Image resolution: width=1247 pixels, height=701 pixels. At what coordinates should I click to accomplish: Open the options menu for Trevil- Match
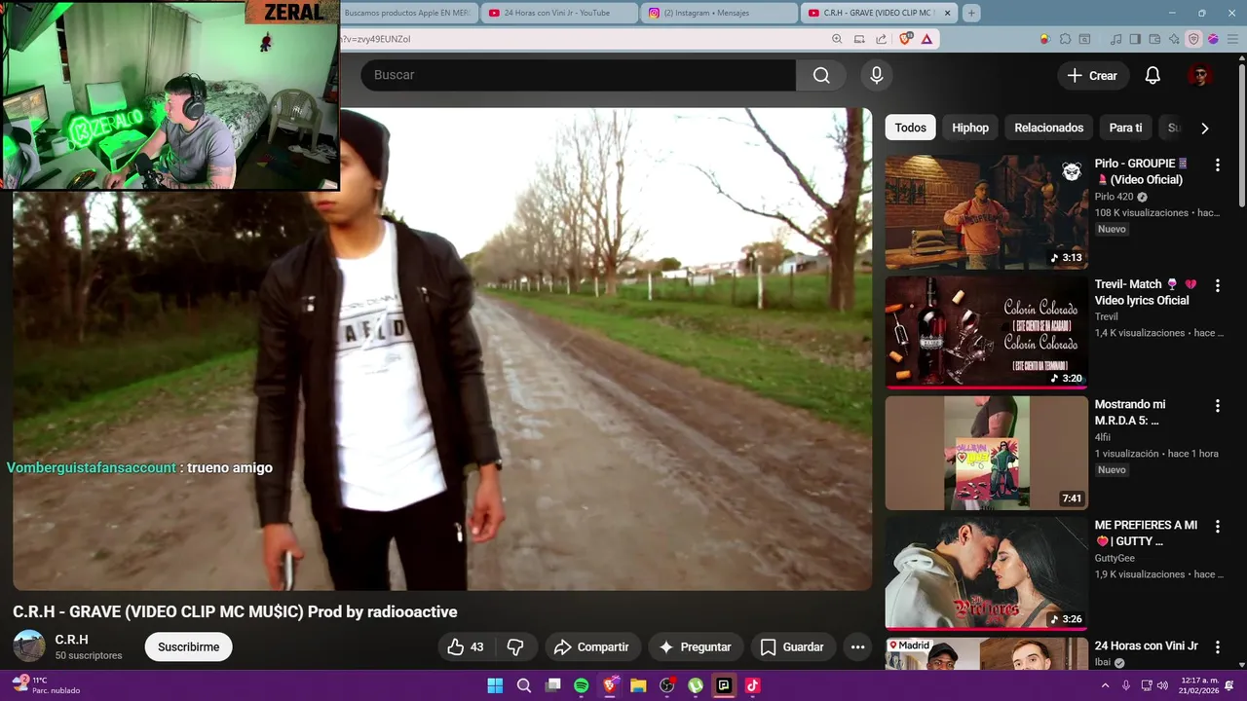pyautogui.click(x=1217, y=286)
